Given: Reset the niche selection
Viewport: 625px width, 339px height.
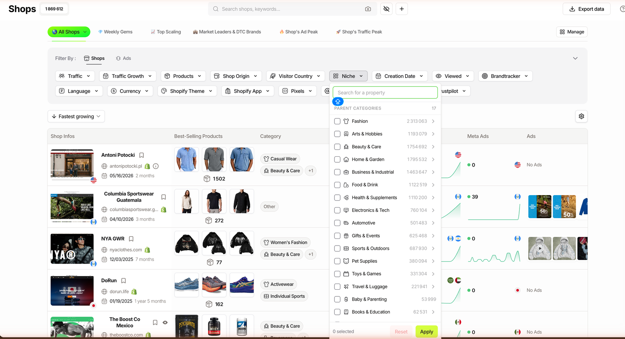Looking at the screenshot, I should [401, 332].
